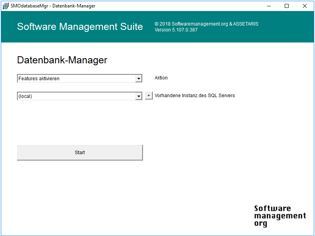315x236 pixels.
Task: Click the window title 'SMOdatabaseMgr - Datenbank-Manager'
Action: click(x=53, y=6)
